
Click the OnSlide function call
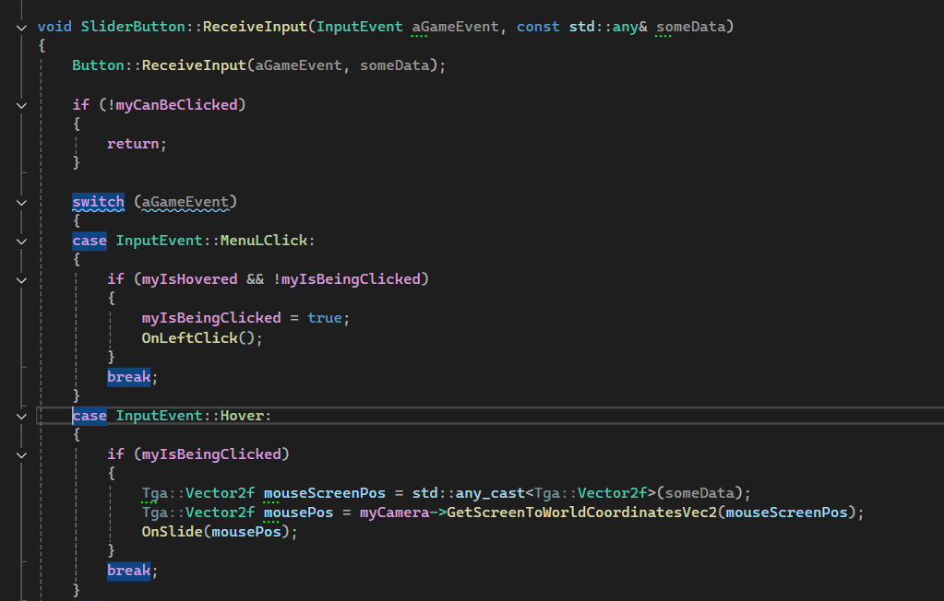pos(170,532)
